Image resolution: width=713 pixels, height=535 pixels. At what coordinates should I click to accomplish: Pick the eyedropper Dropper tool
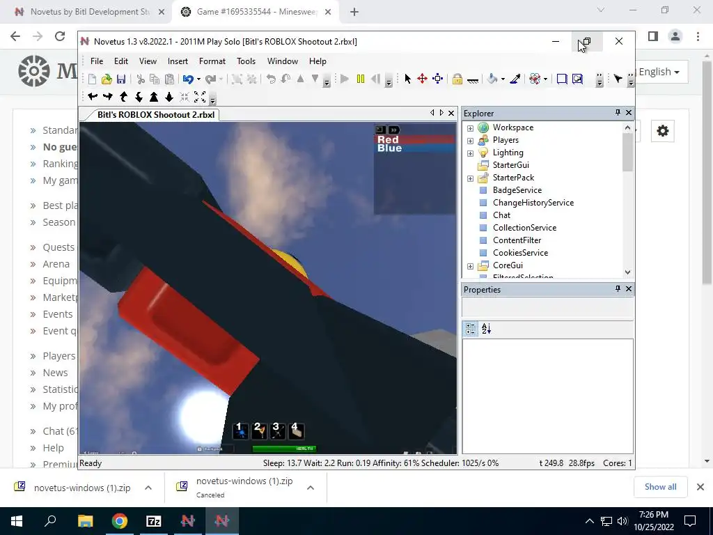click(515, 79)
